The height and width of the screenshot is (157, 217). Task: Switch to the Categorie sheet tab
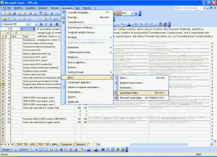click(66, 144)
